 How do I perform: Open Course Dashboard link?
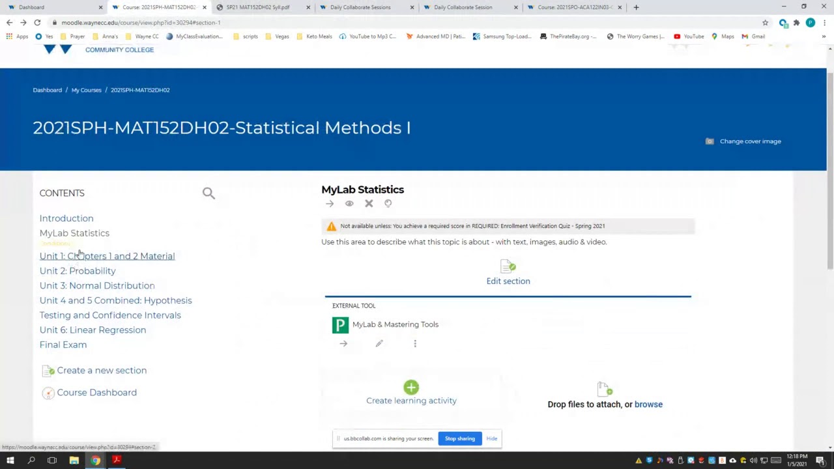pos(96,392)
